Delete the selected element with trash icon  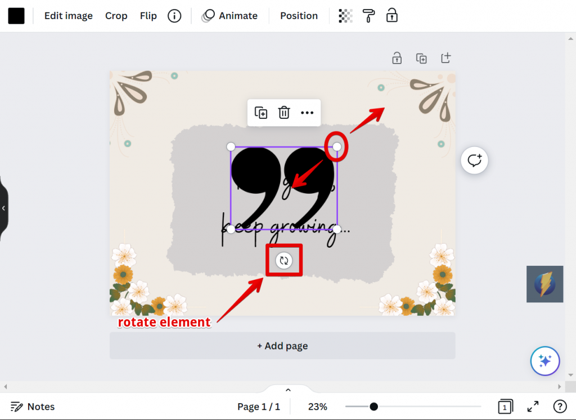click(x=284, y=113)
